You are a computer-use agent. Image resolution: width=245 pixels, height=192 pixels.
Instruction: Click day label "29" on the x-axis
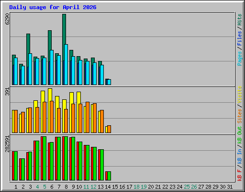215,187
